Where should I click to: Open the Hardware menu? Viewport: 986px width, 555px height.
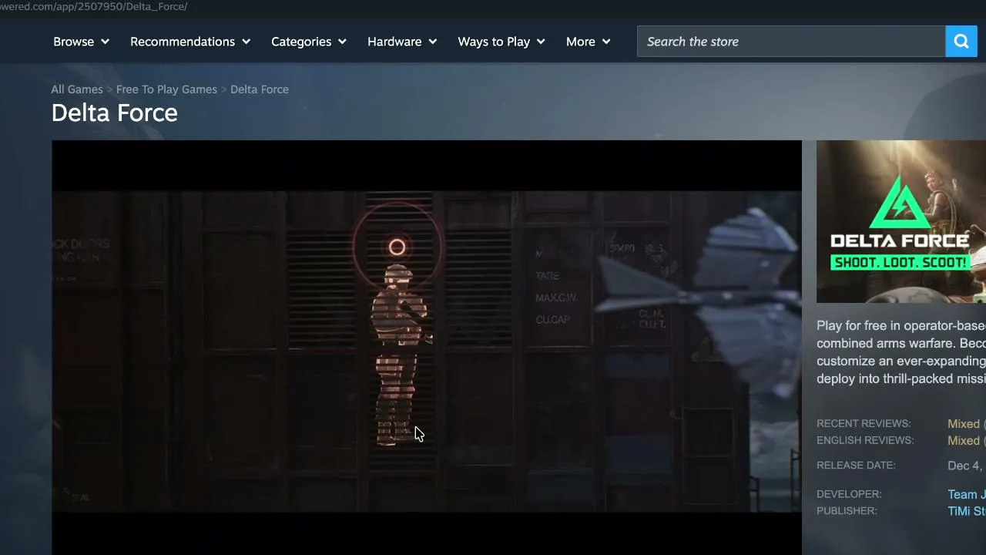tap(402, 42)
